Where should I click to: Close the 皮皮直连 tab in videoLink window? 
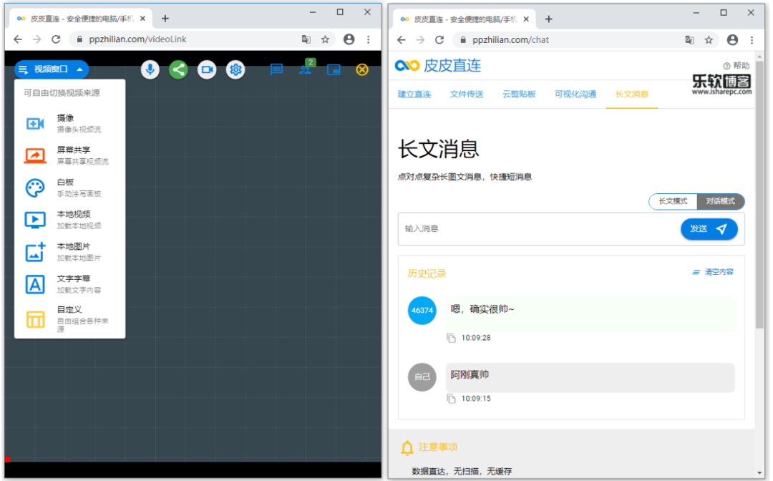[142, 19]
